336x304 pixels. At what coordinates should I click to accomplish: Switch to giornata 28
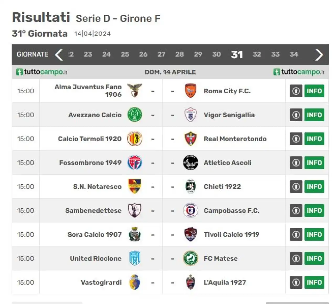click(180, 54)
